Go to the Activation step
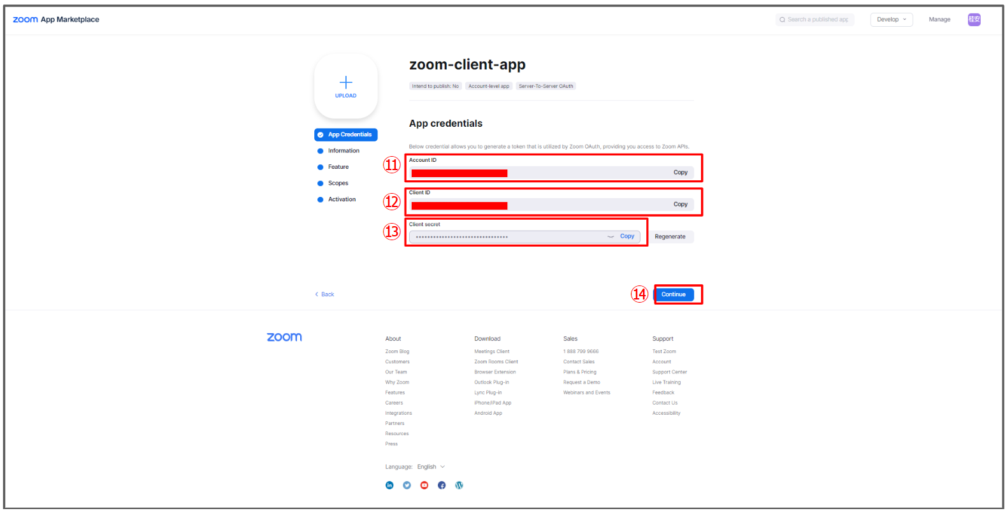Viewport: 1005px width, 511px height. coord(342,199)
